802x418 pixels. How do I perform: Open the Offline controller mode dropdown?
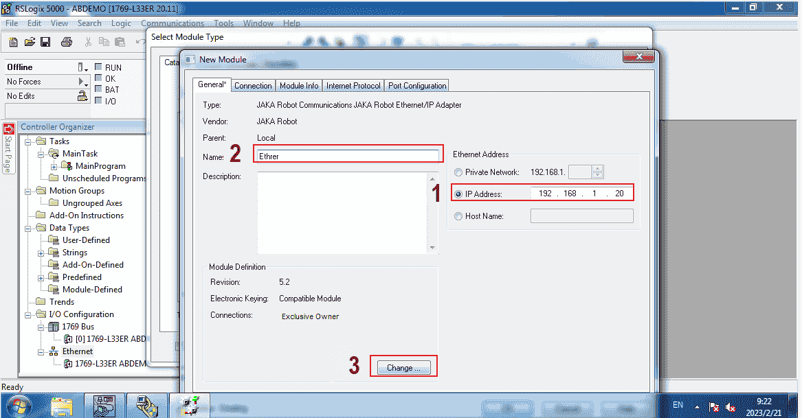pyautogui.click(x=82, y=67)
